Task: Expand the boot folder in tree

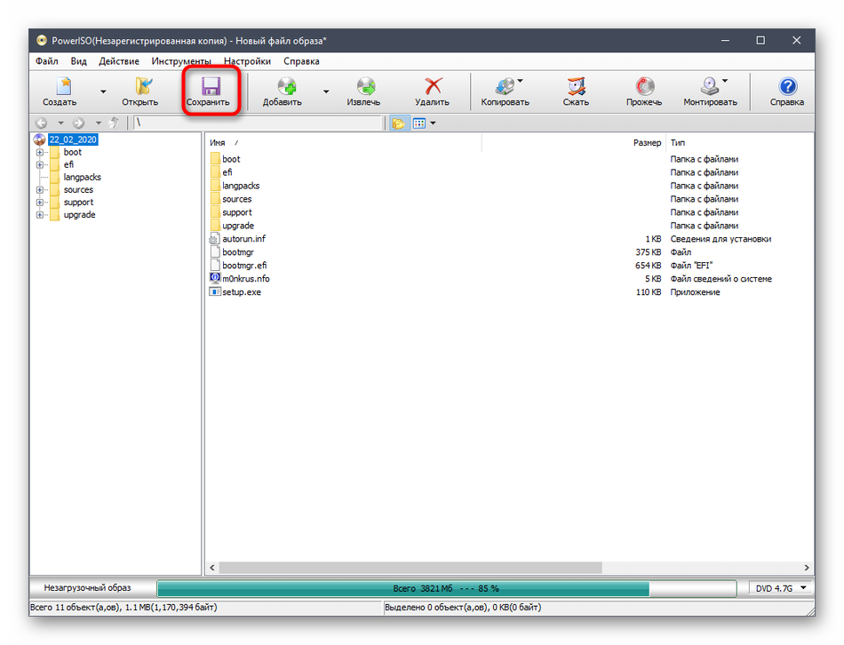Action: pyautogui.click(x=40, y=153)
